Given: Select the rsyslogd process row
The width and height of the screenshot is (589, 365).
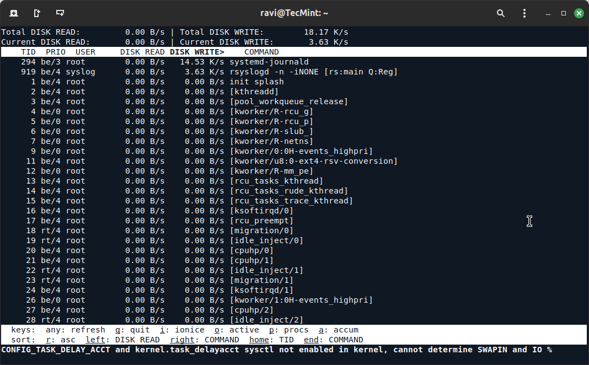Looking at the screenshot, I should point(313,72).
